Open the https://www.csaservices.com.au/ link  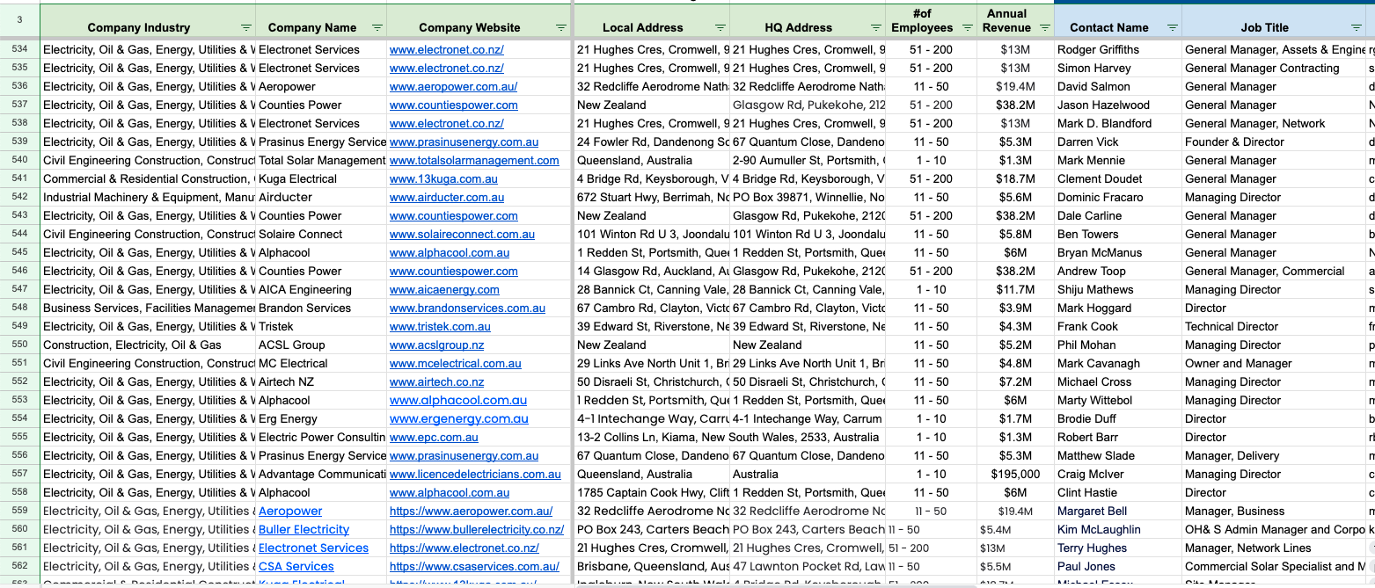[474, 566]
